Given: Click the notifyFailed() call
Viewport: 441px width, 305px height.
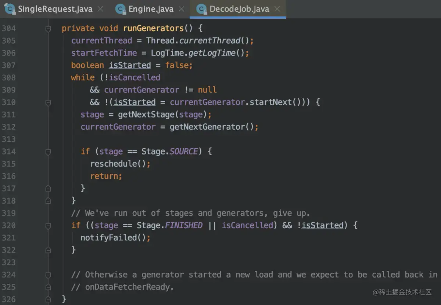Looking at the screenshot, I should (113, 238).
